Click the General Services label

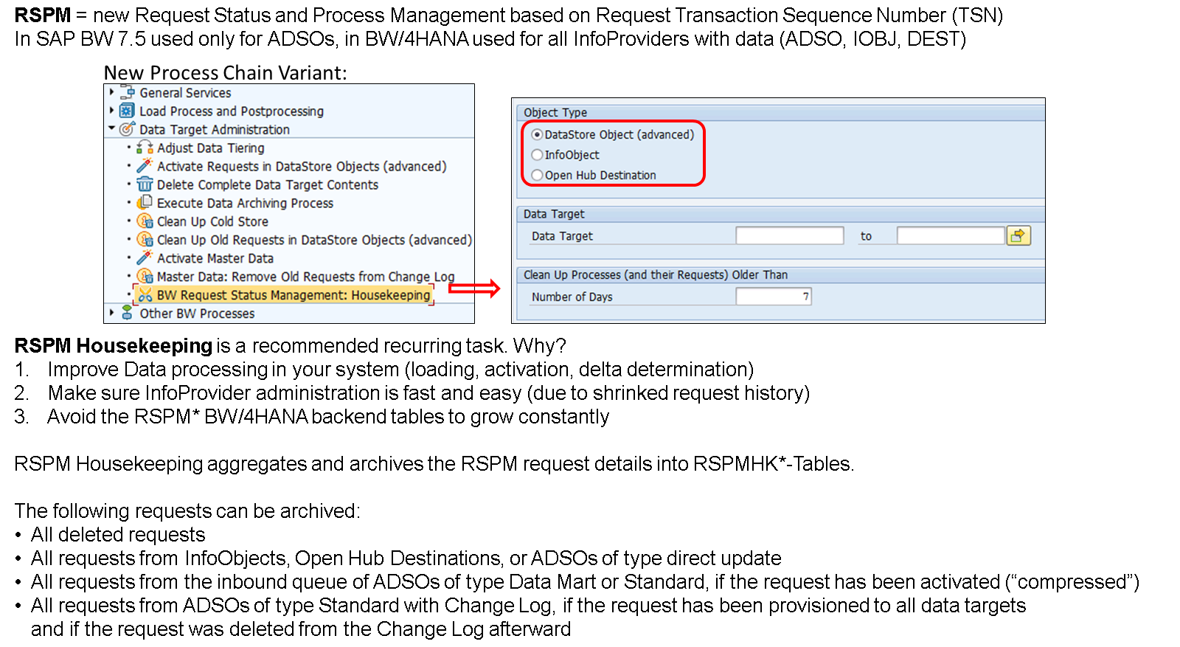point(185,92)
